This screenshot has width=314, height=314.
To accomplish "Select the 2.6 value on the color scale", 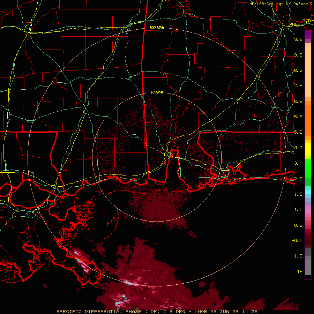I will 298,179.
